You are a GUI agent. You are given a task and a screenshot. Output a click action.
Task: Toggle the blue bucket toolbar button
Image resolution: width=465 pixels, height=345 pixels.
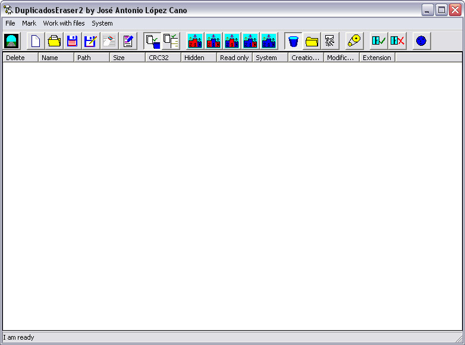click(293, 41)
